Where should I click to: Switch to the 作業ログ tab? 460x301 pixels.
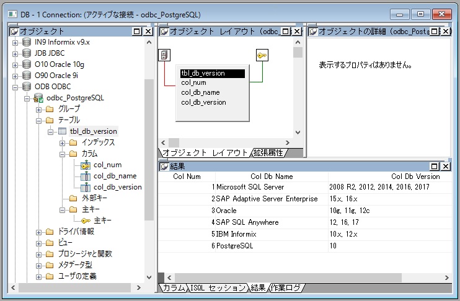[x=286, y=288]
